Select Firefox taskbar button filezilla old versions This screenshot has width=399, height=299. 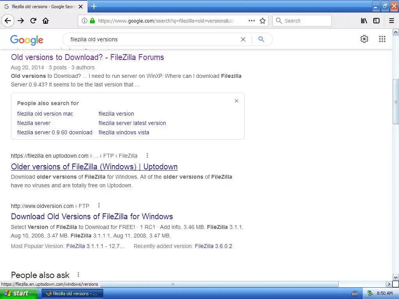[72, 294]
